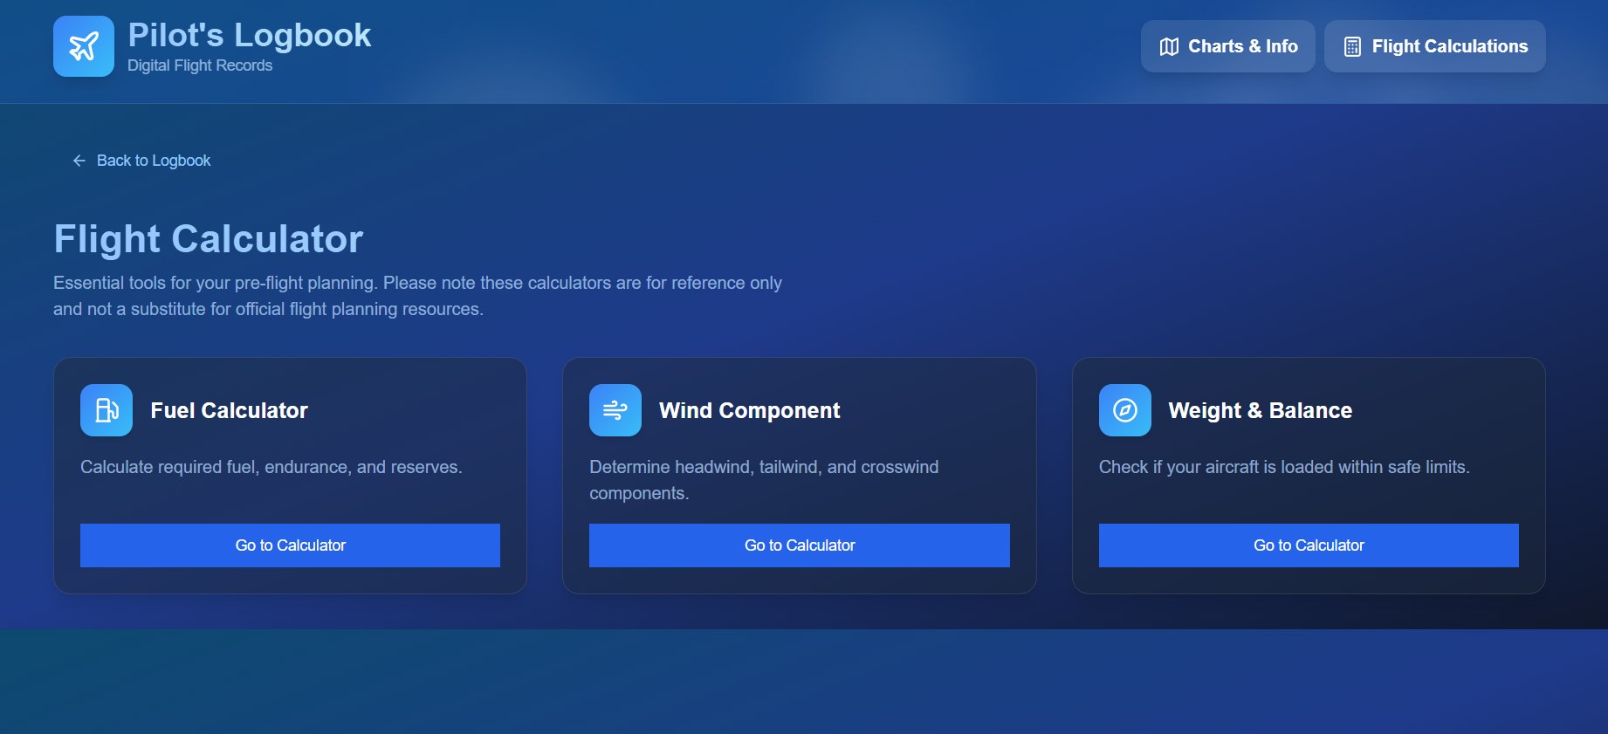The image size is (1608, 734).
Task: Click the 'Essential tools for your pre-flight planning' note
Action: (x=417, y=296)
